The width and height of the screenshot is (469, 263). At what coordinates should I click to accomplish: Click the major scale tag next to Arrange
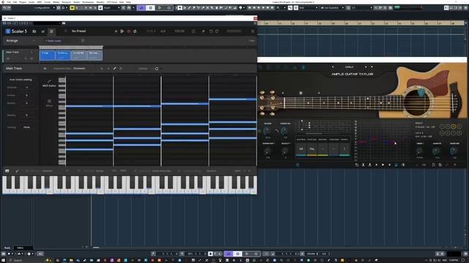pos(53,41)
